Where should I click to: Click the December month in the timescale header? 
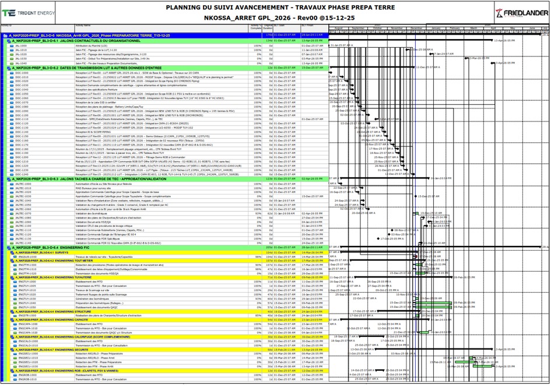coord(416,28)
